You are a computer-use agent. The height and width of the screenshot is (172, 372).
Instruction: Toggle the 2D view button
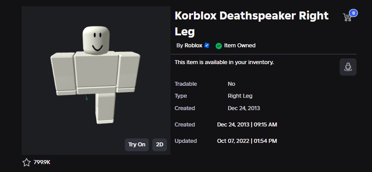pos(160,145)
